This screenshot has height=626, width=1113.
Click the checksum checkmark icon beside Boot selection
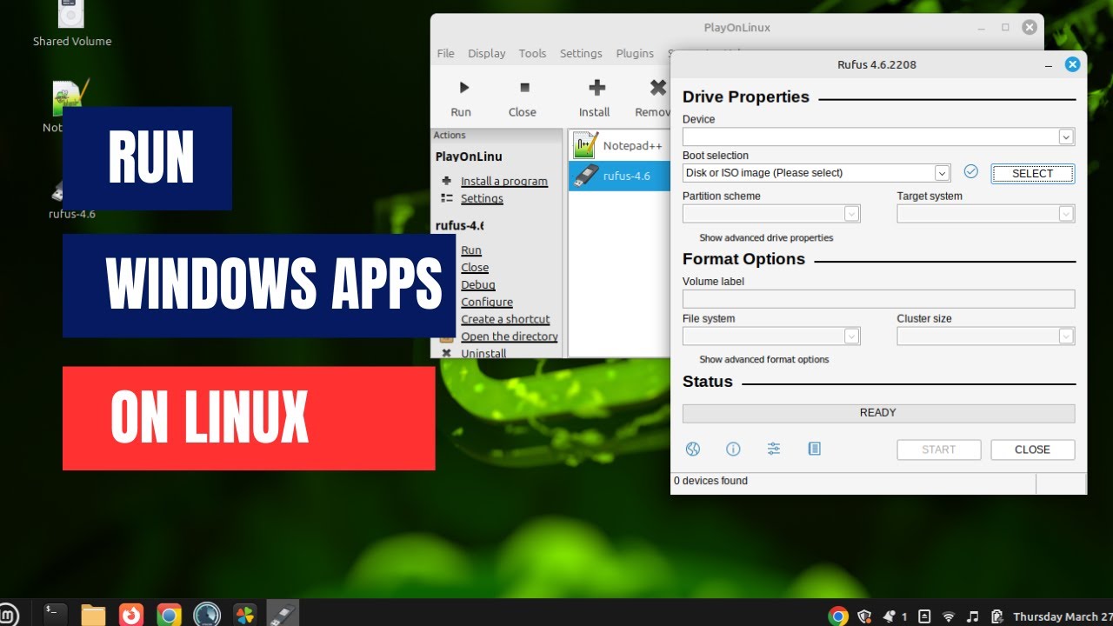tap(971, 172)
